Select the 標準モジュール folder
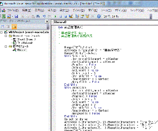This screenshot has height=131, width=158. point(21,47)
